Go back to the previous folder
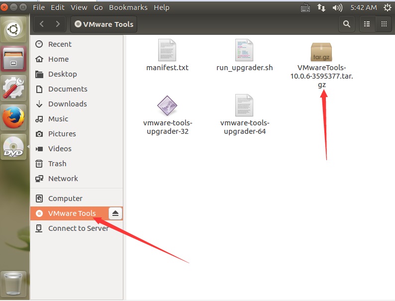The image size is (395, 301). 42,24
